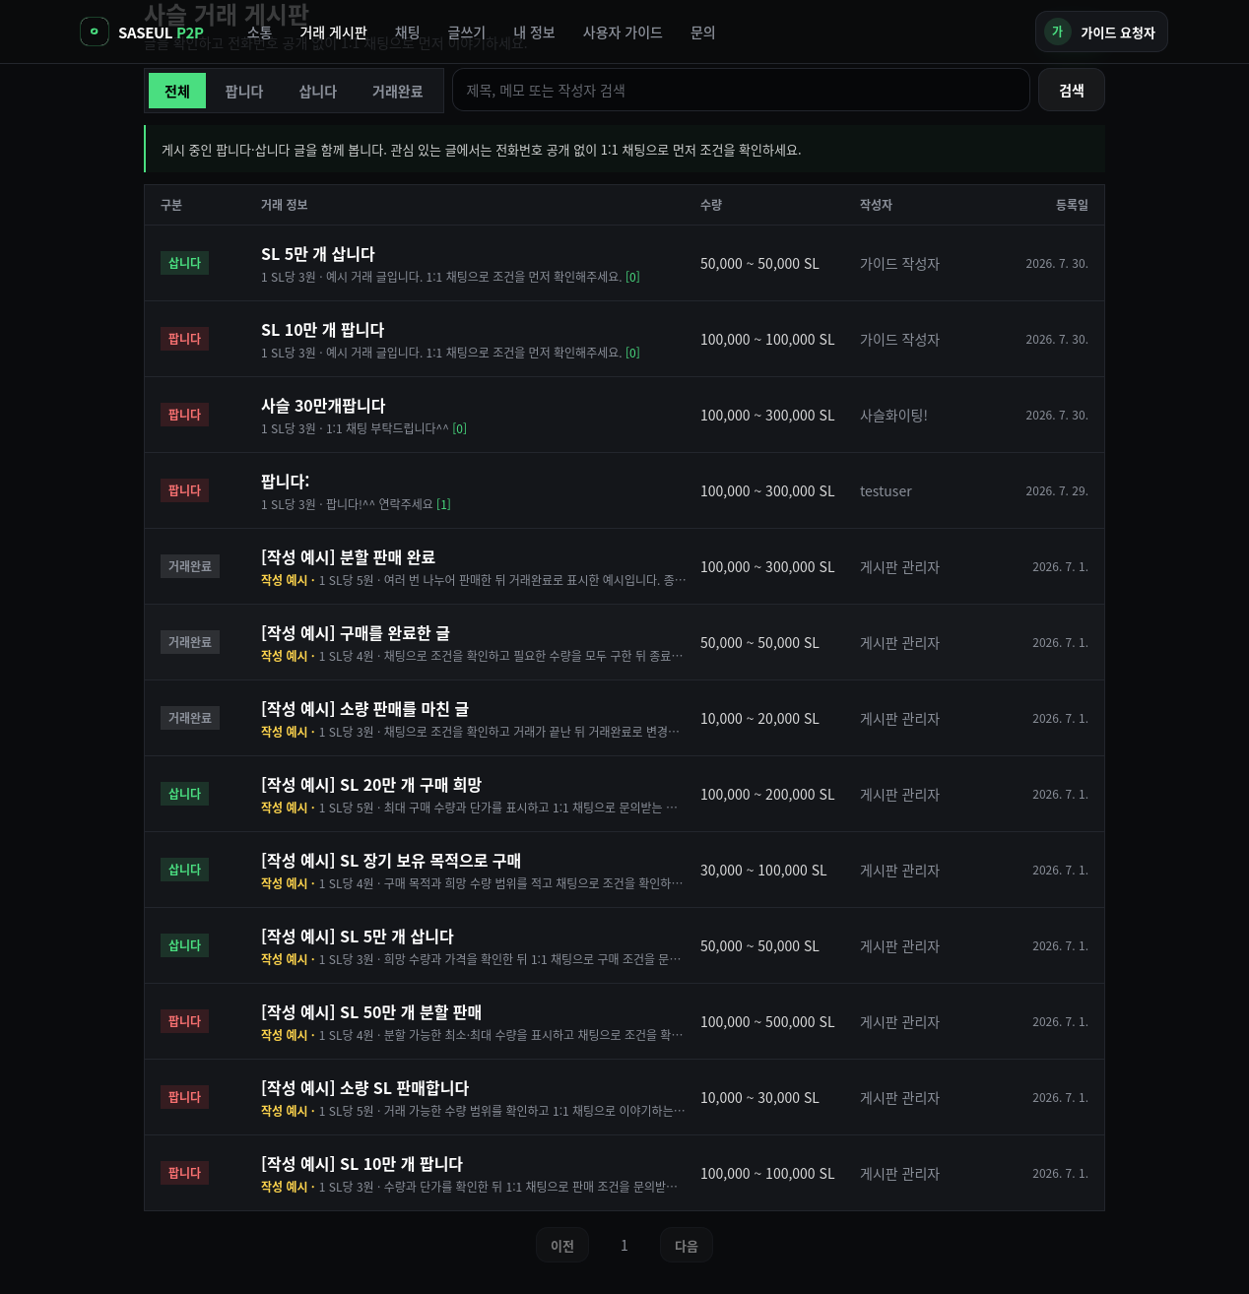The image size is (1249, 1294).
Task: Show the 거래완료 filter tab
Action: point(398,91)
